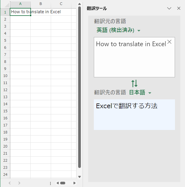
Task: Select cell A1 with English text
Action: pyautogui.click(x=20, y=12)
